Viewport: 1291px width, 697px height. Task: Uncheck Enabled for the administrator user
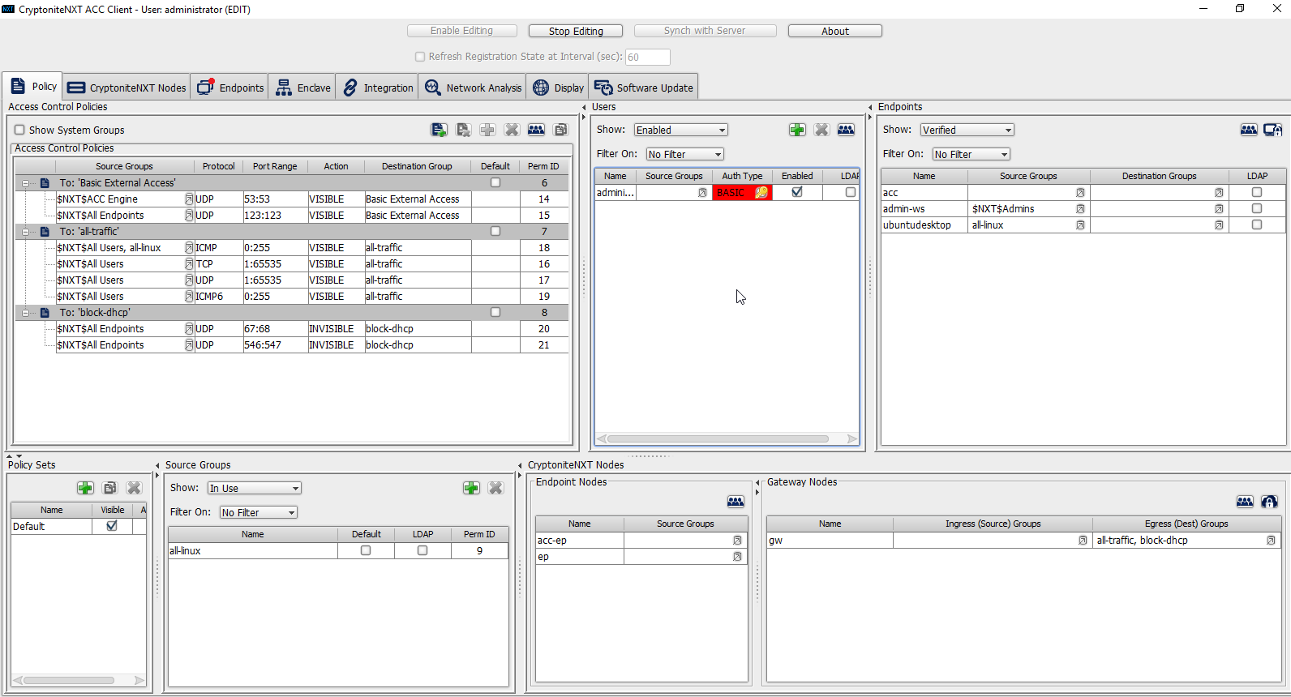[x=797, y=192]
